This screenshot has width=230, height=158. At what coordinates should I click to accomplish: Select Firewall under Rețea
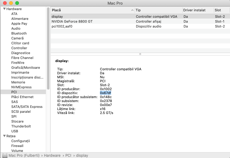(x=17, y=146)
